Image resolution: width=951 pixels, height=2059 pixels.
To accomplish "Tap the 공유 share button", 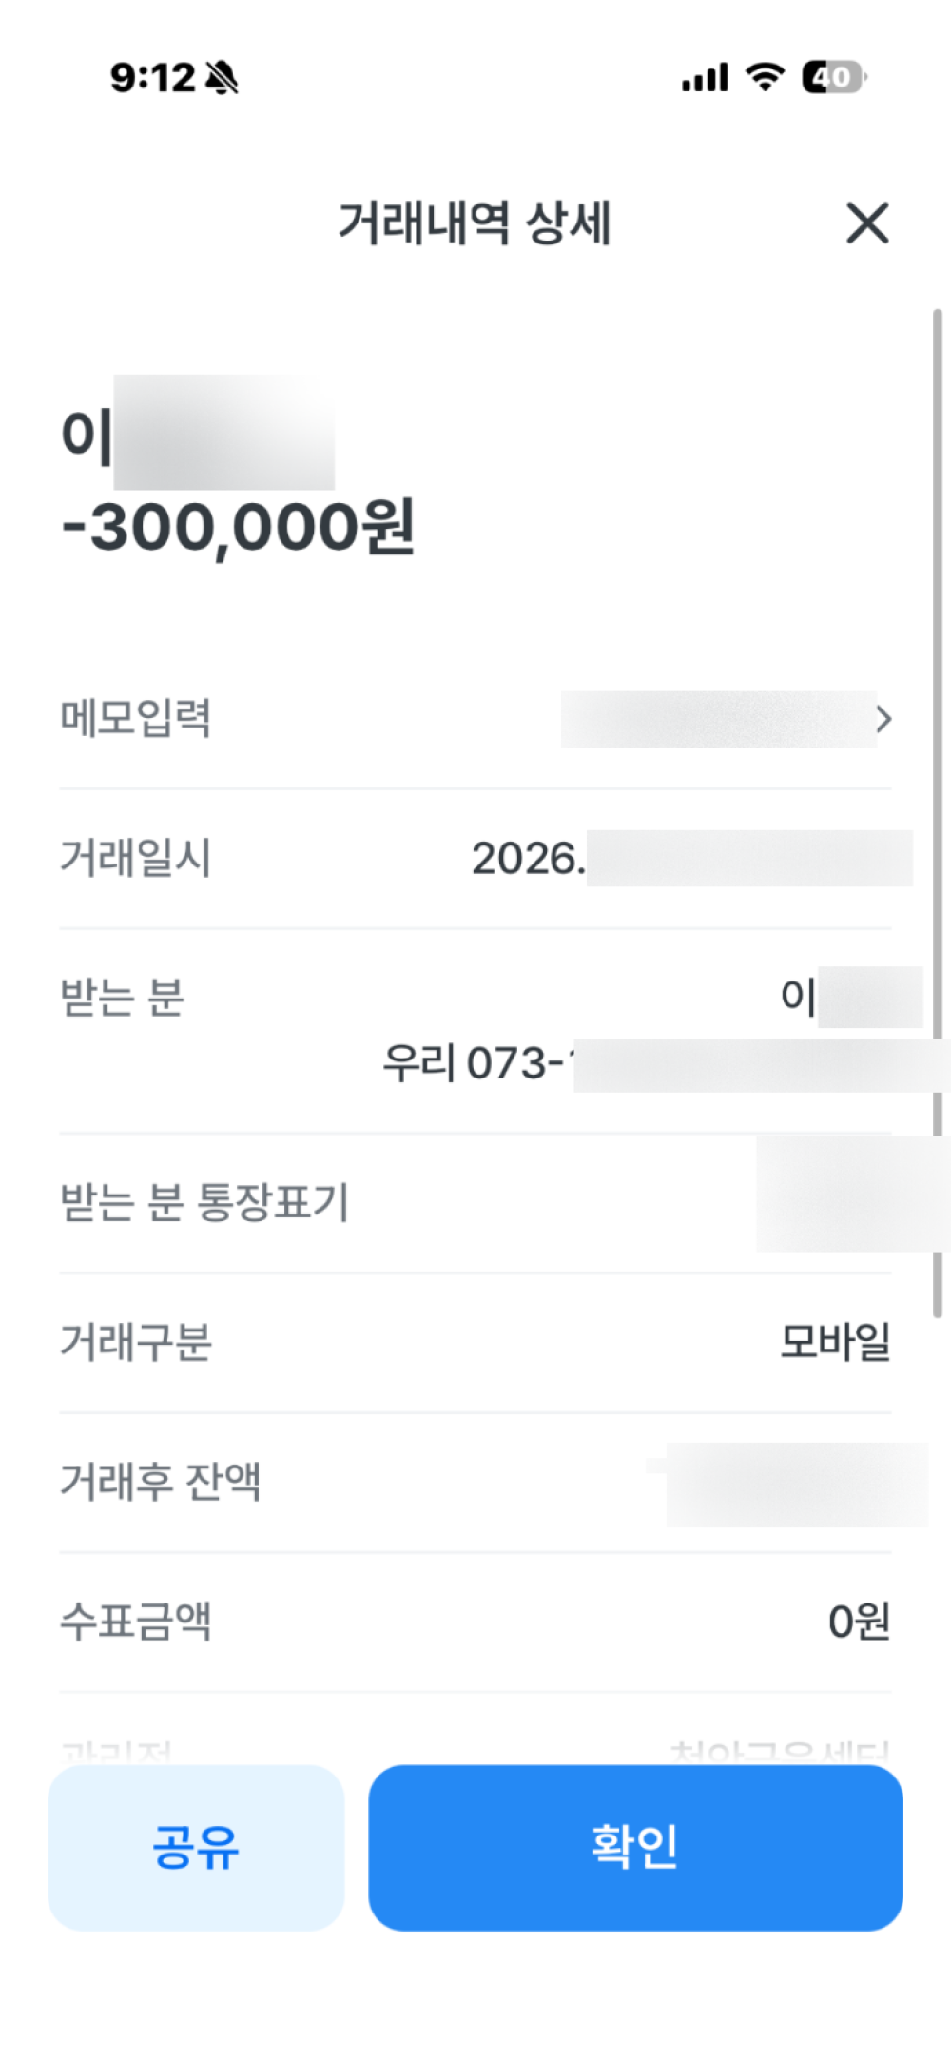I will [x=196, y=1847].
